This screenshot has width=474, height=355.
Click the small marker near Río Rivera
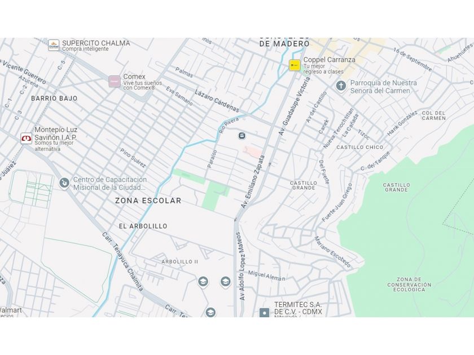pos(242,136)
